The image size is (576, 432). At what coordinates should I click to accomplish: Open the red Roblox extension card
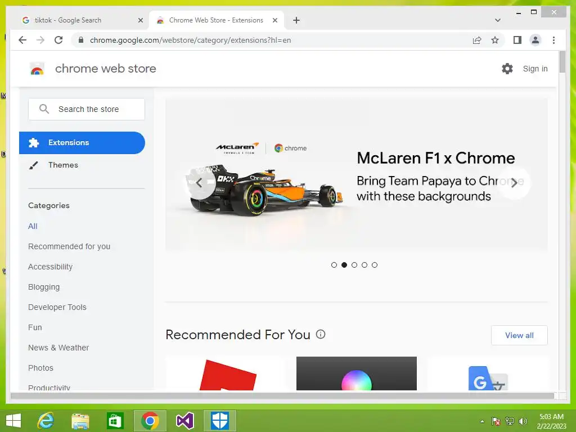coord(226,373)
